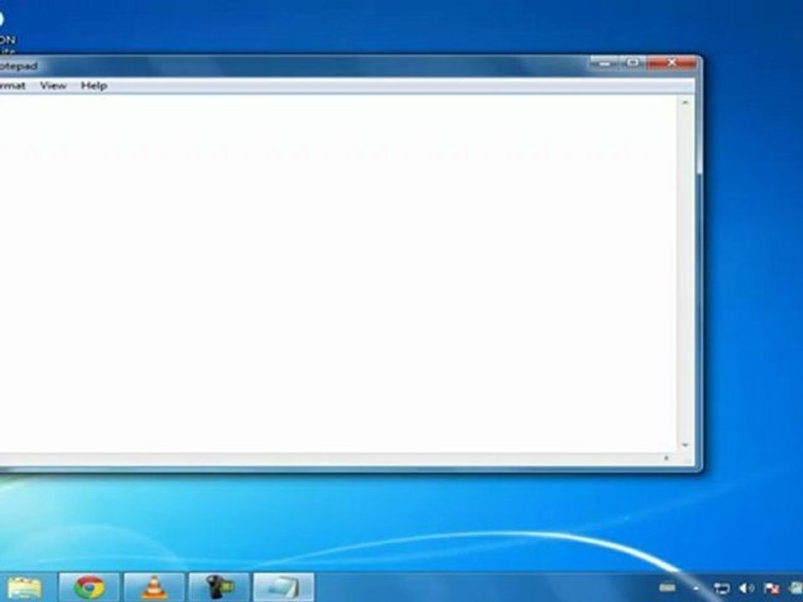Select the Notepad taskbar button

(x=284, y=587)
